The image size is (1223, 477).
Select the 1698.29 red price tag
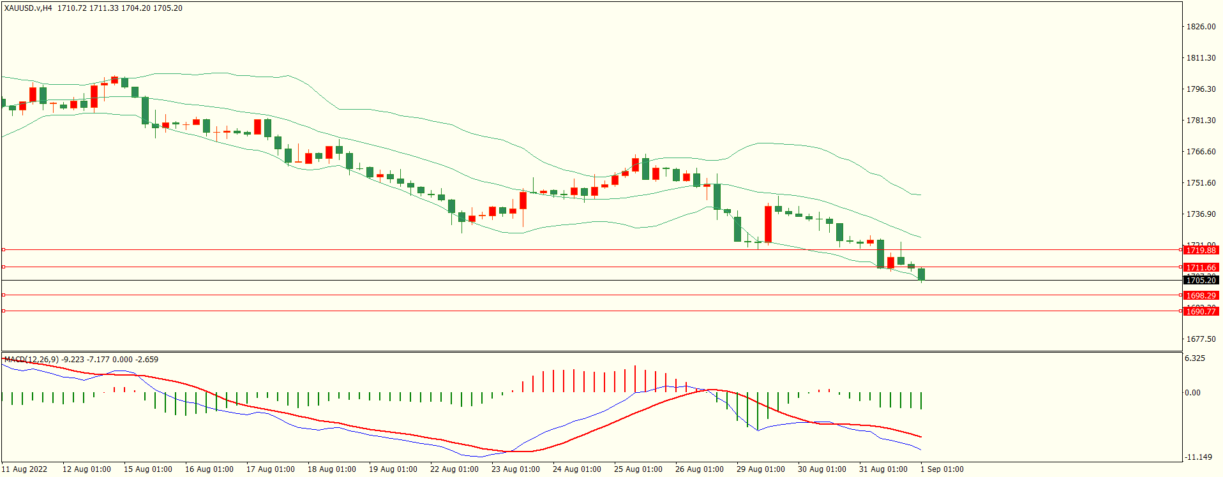[x=1201, y=296]
